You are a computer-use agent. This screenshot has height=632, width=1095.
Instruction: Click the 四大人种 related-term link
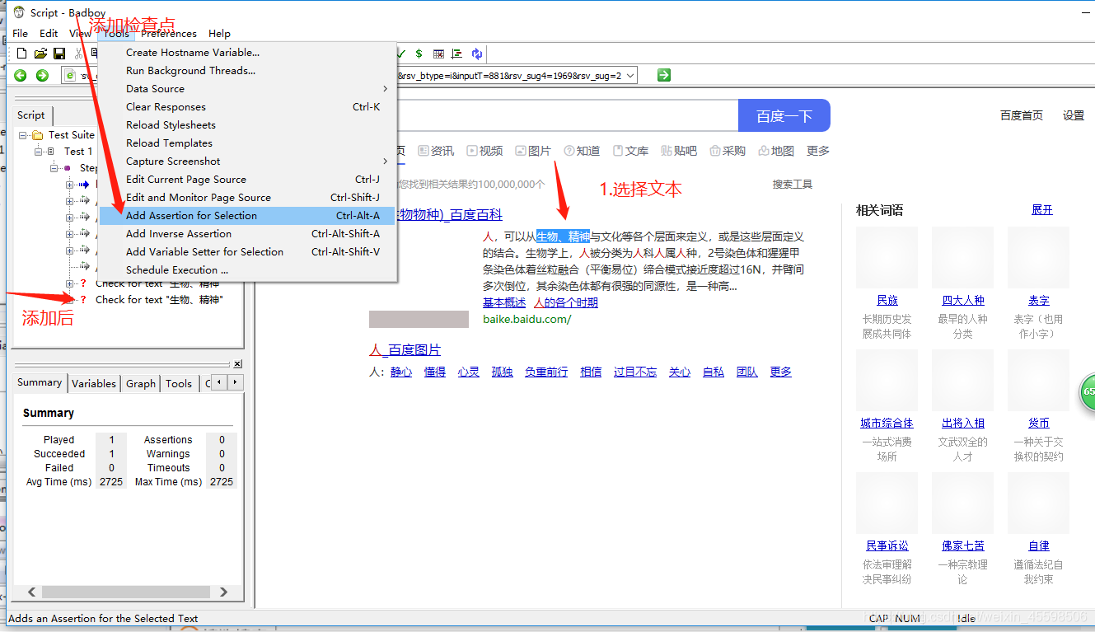(963, 301)
